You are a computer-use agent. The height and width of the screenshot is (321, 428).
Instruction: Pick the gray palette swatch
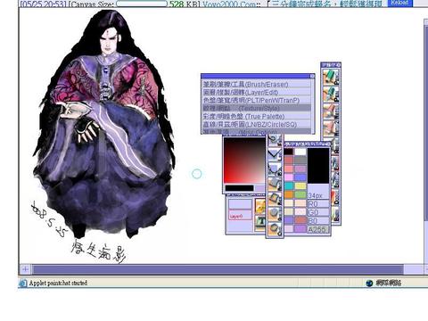click(x=300, y=160)
